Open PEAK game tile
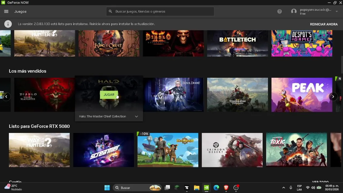 tap(302, 95)
